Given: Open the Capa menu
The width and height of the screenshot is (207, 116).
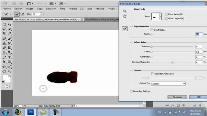Looking at the screenshot, I should [x=40, y=9].
